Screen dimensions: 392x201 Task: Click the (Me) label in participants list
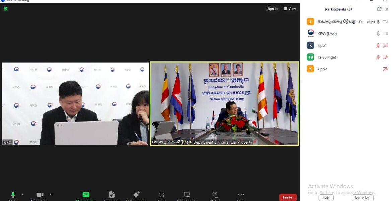371,22
